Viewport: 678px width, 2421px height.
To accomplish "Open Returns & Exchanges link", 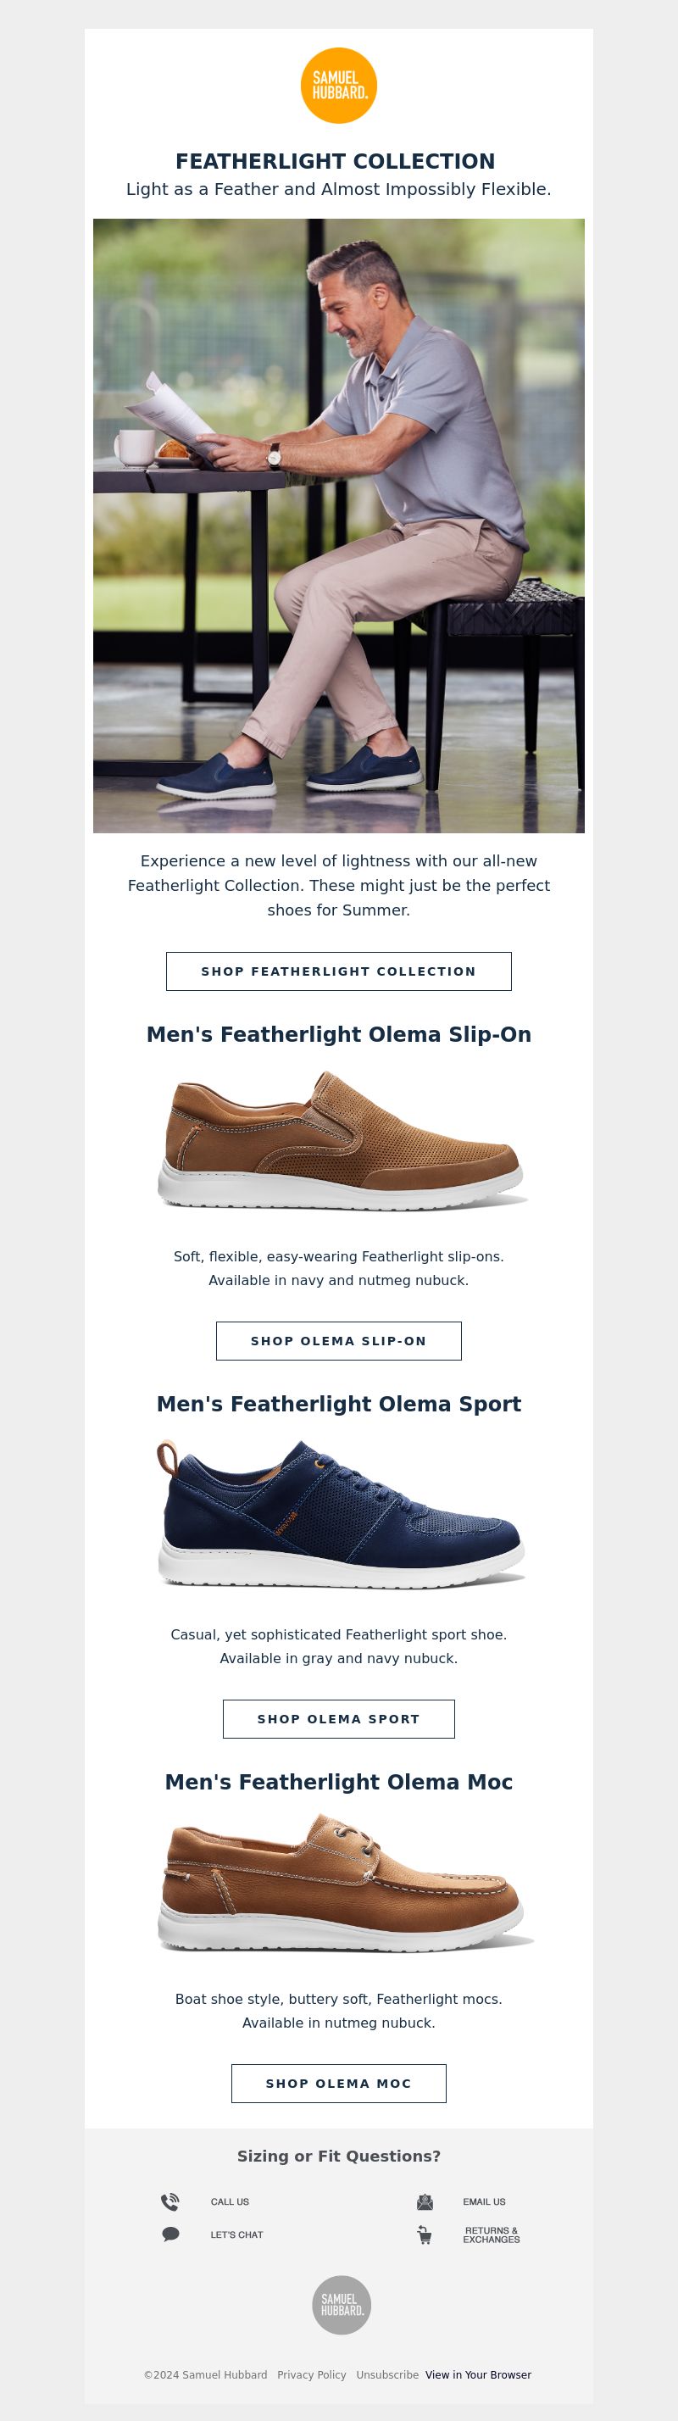I will point(492,2235).
